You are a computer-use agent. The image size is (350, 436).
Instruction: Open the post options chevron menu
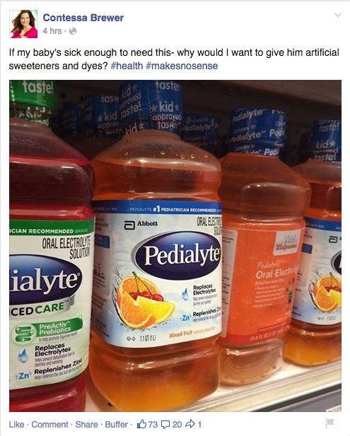click(337, 15)
